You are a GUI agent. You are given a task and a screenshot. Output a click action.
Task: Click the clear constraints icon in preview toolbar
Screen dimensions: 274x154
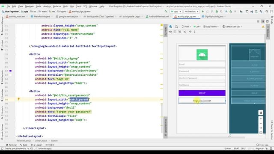(x=180, y=32)
